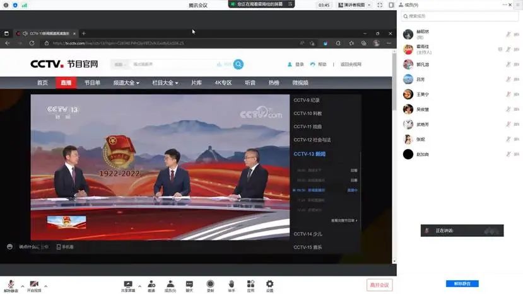523x294 pixels.
Task: Click the red 离开会议 button
Action: coord(380,285)
